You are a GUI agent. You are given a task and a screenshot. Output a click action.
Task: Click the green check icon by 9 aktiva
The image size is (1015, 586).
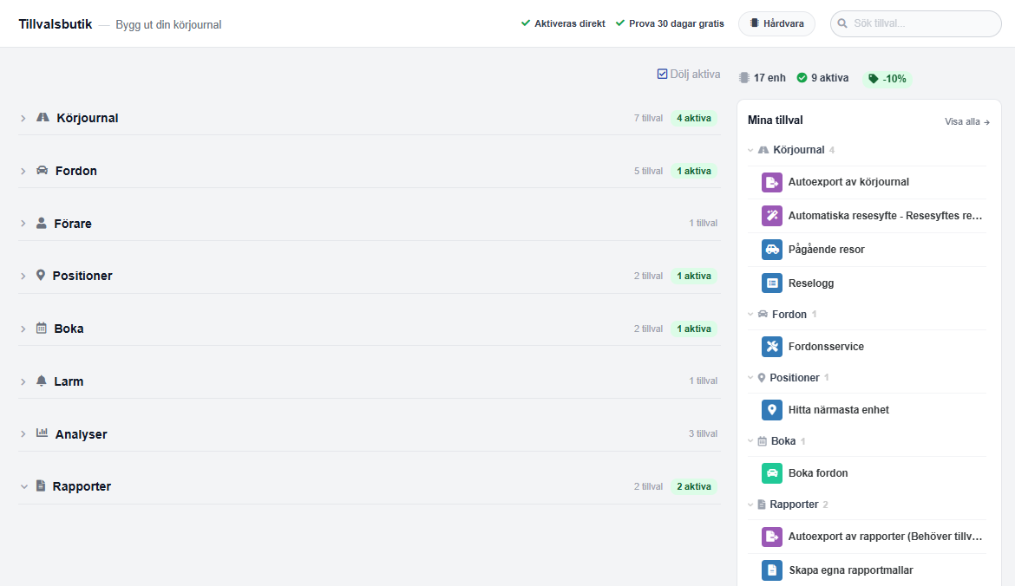tap(802, 78)
